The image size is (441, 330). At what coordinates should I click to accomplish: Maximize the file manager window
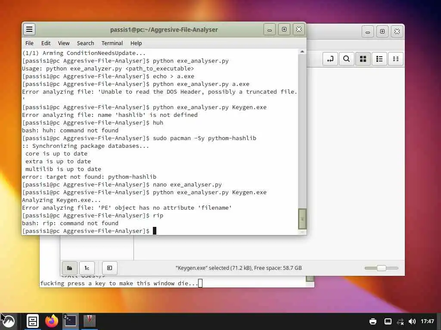(x=382, y=31)
